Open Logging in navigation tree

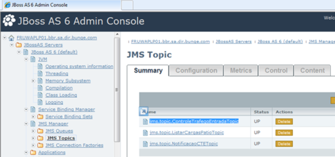(x=54, y=103)
